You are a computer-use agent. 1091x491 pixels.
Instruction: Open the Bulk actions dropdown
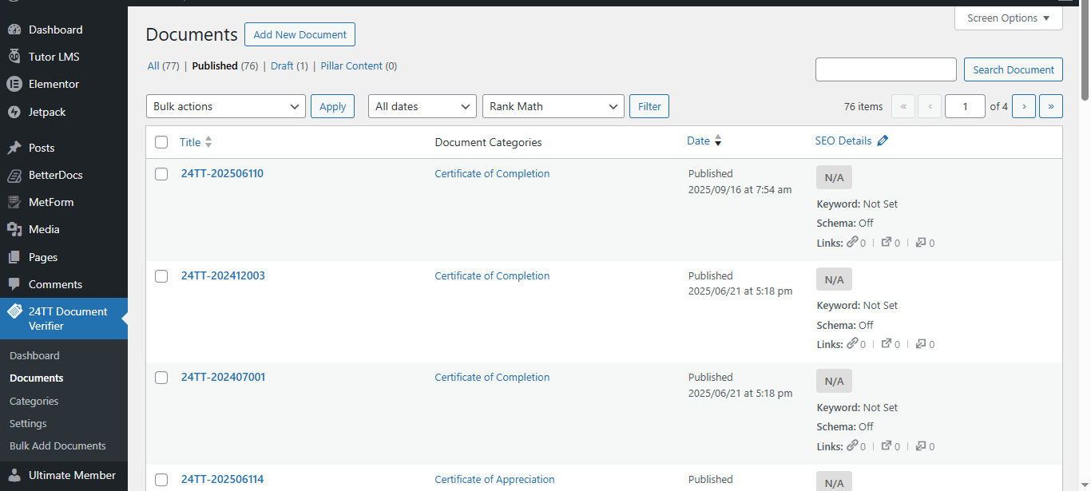tap(225, 105)
